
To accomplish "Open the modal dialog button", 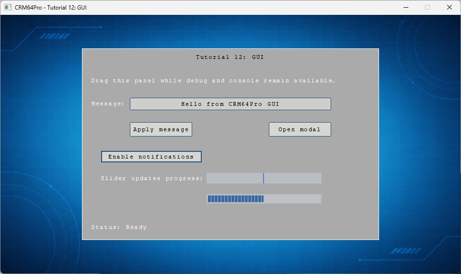I will [x=300, y=129].
